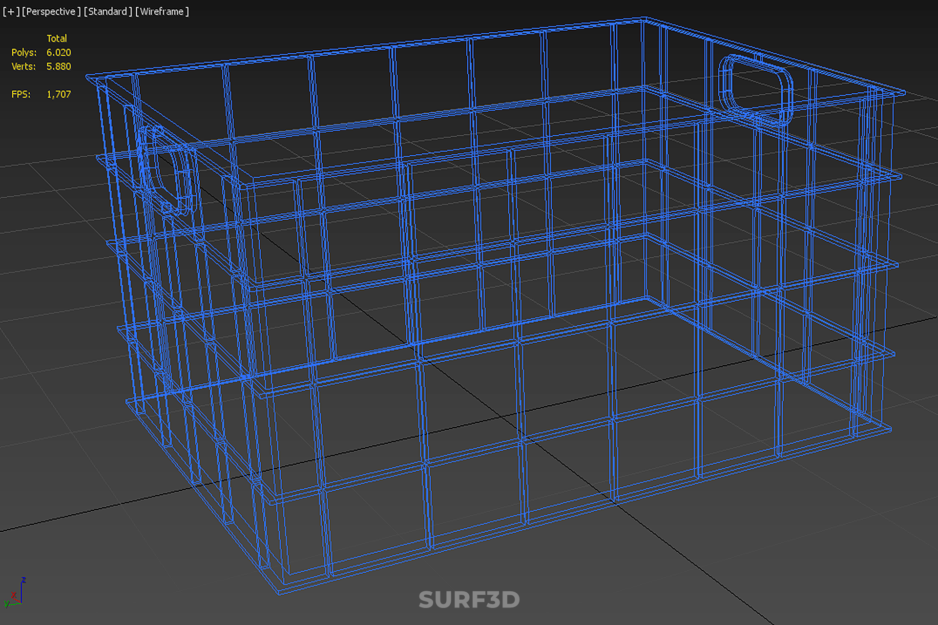The width and height of the screenshot is (938, 625).
Task: Click the Standard shading label menu
Action: [107, 11]
